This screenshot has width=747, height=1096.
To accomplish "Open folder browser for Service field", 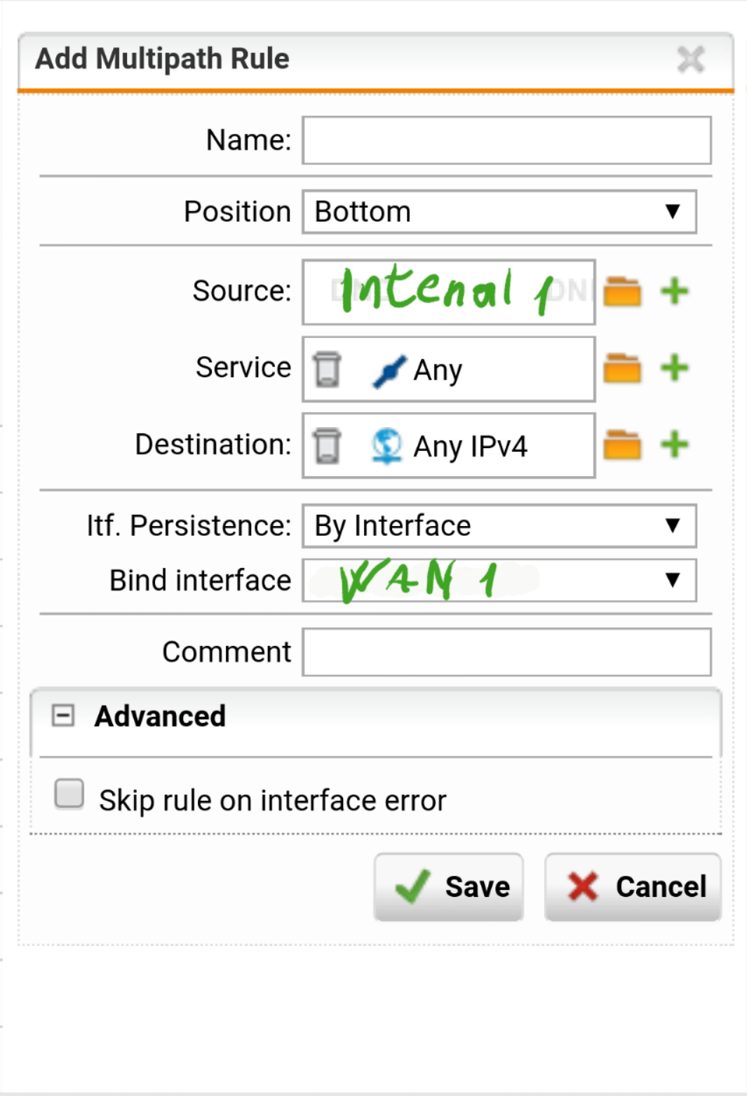I will tap(622, 368).
